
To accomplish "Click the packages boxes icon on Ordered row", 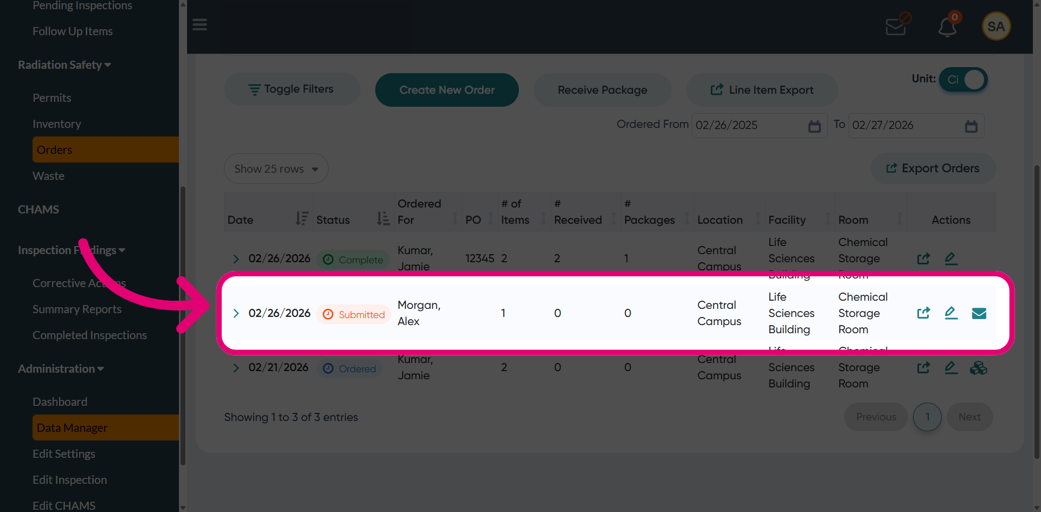I will pos(979,368).
